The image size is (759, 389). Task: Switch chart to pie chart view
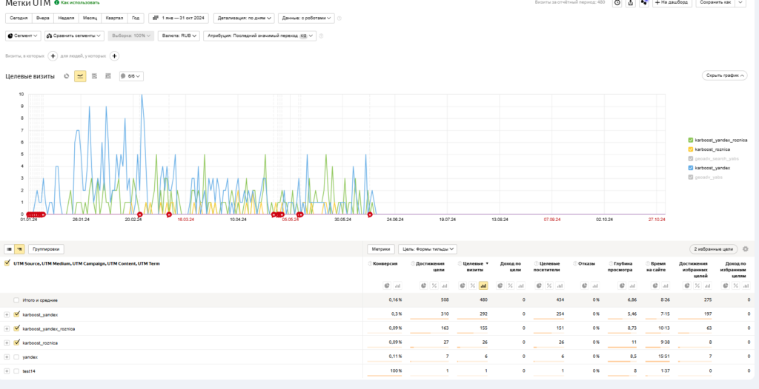click(67, 75)
